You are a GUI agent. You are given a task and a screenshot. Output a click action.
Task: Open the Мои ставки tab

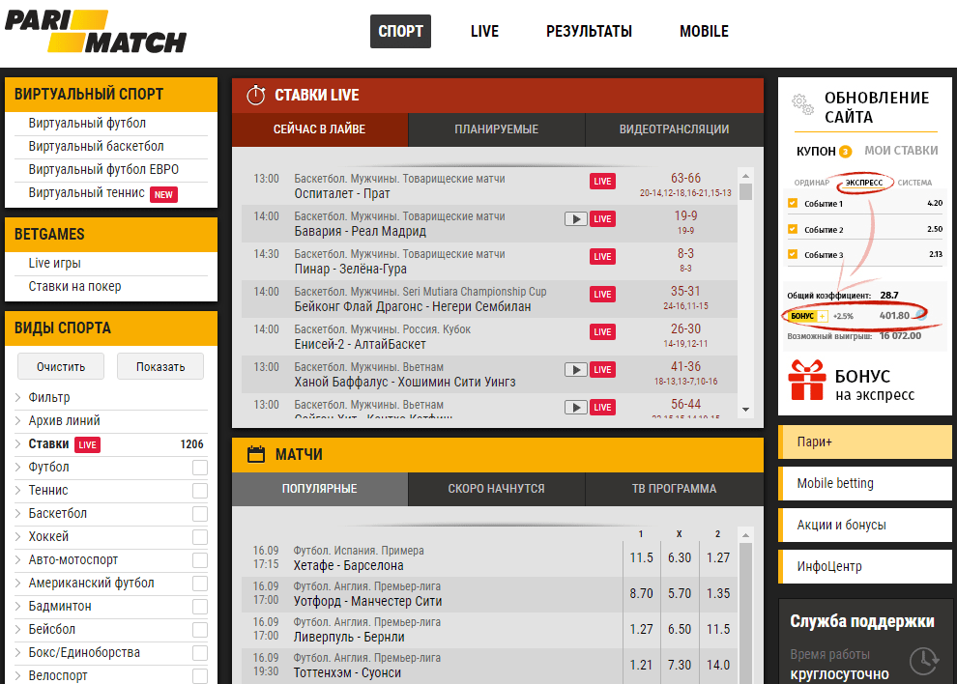click(x=901, y=151)
